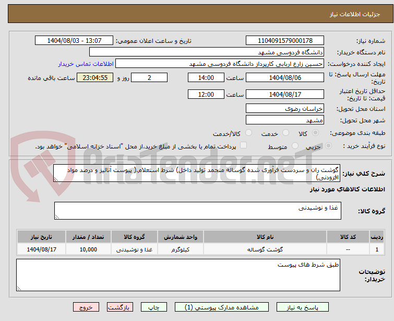Click the تاریخ نیاز column header
Image resolution: width=394 pixels, height=321 pixels.
click(x=41, y=237)
